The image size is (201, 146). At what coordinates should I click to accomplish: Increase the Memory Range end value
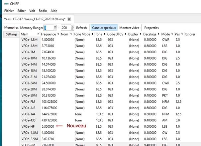(73, 26)
